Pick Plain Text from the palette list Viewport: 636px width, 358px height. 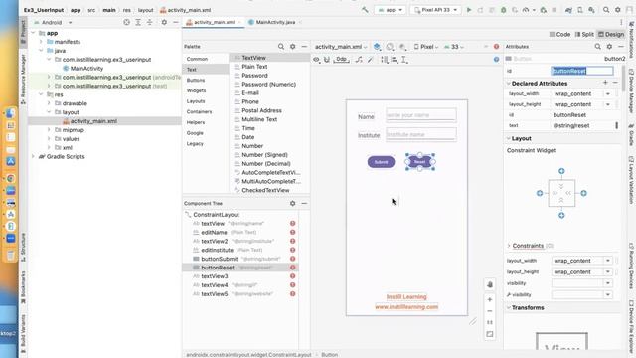click(254, 67)
